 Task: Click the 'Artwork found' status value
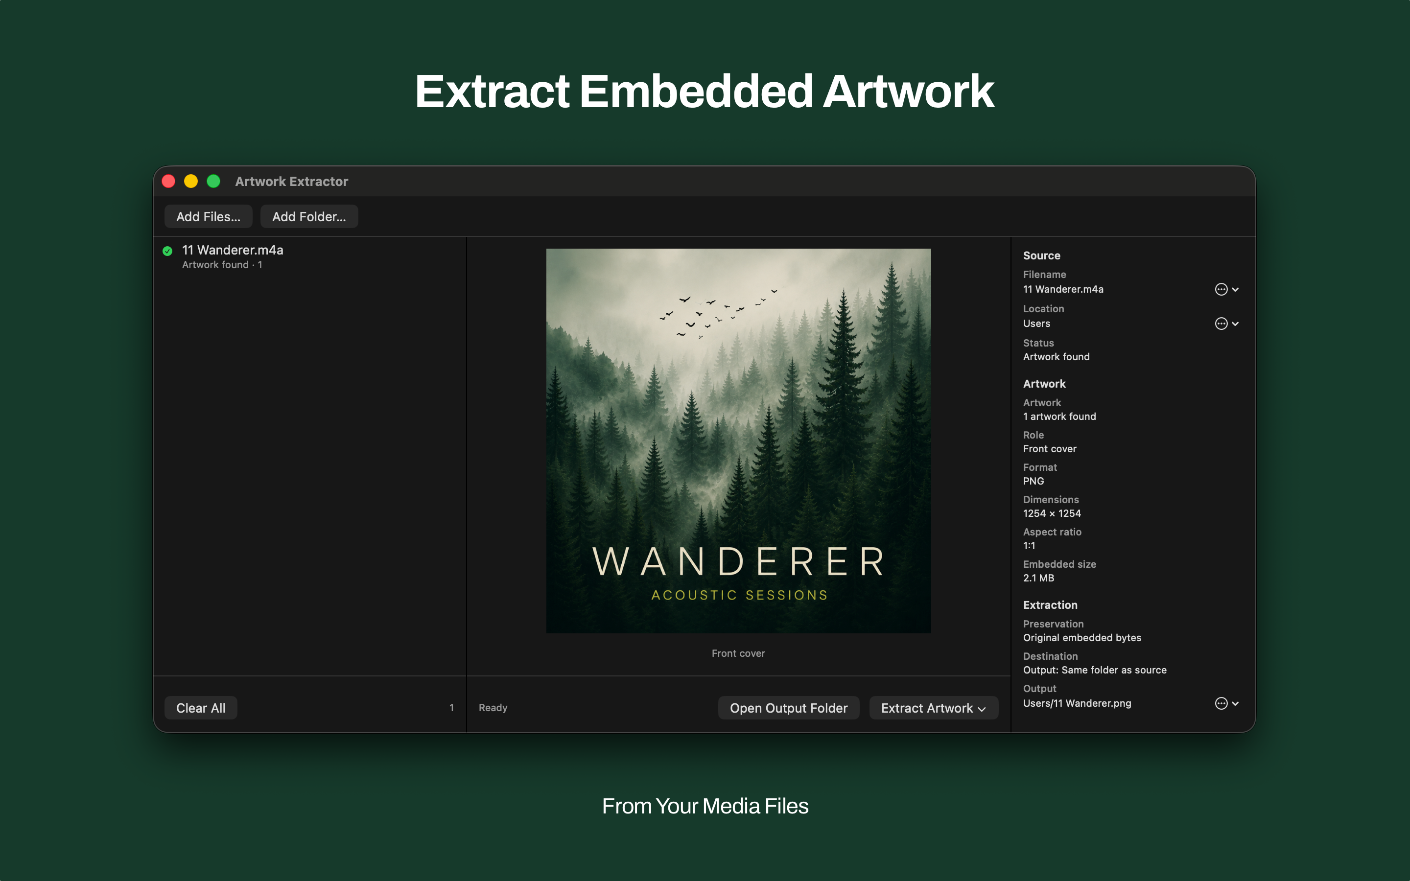point(1056,357)
